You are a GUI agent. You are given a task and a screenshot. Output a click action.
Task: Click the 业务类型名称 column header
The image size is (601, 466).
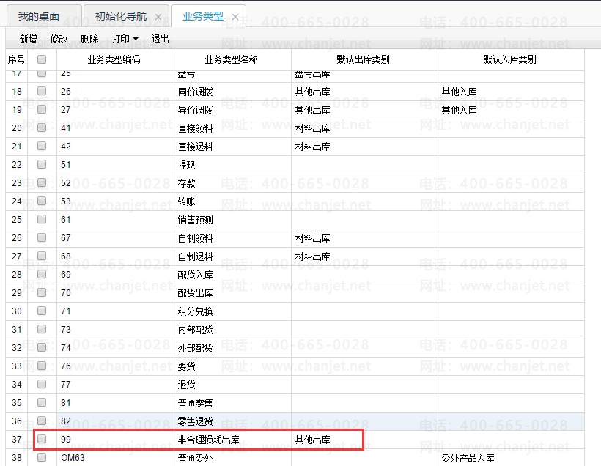[x=231, y=59]
